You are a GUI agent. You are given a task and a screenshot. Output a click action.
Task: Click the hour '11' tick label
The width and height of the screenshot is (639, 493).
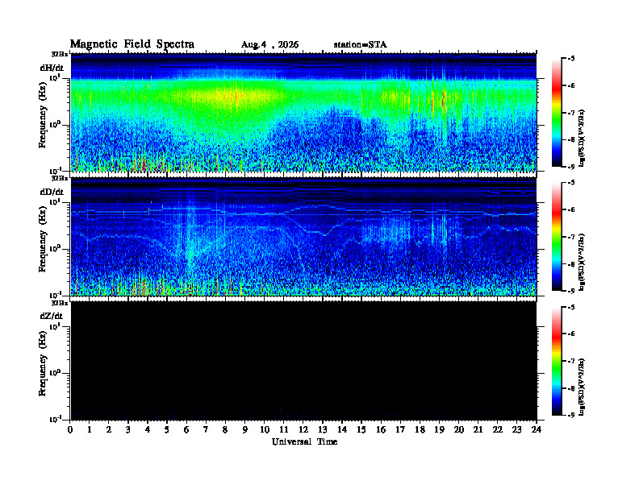(x=284, y=429)
